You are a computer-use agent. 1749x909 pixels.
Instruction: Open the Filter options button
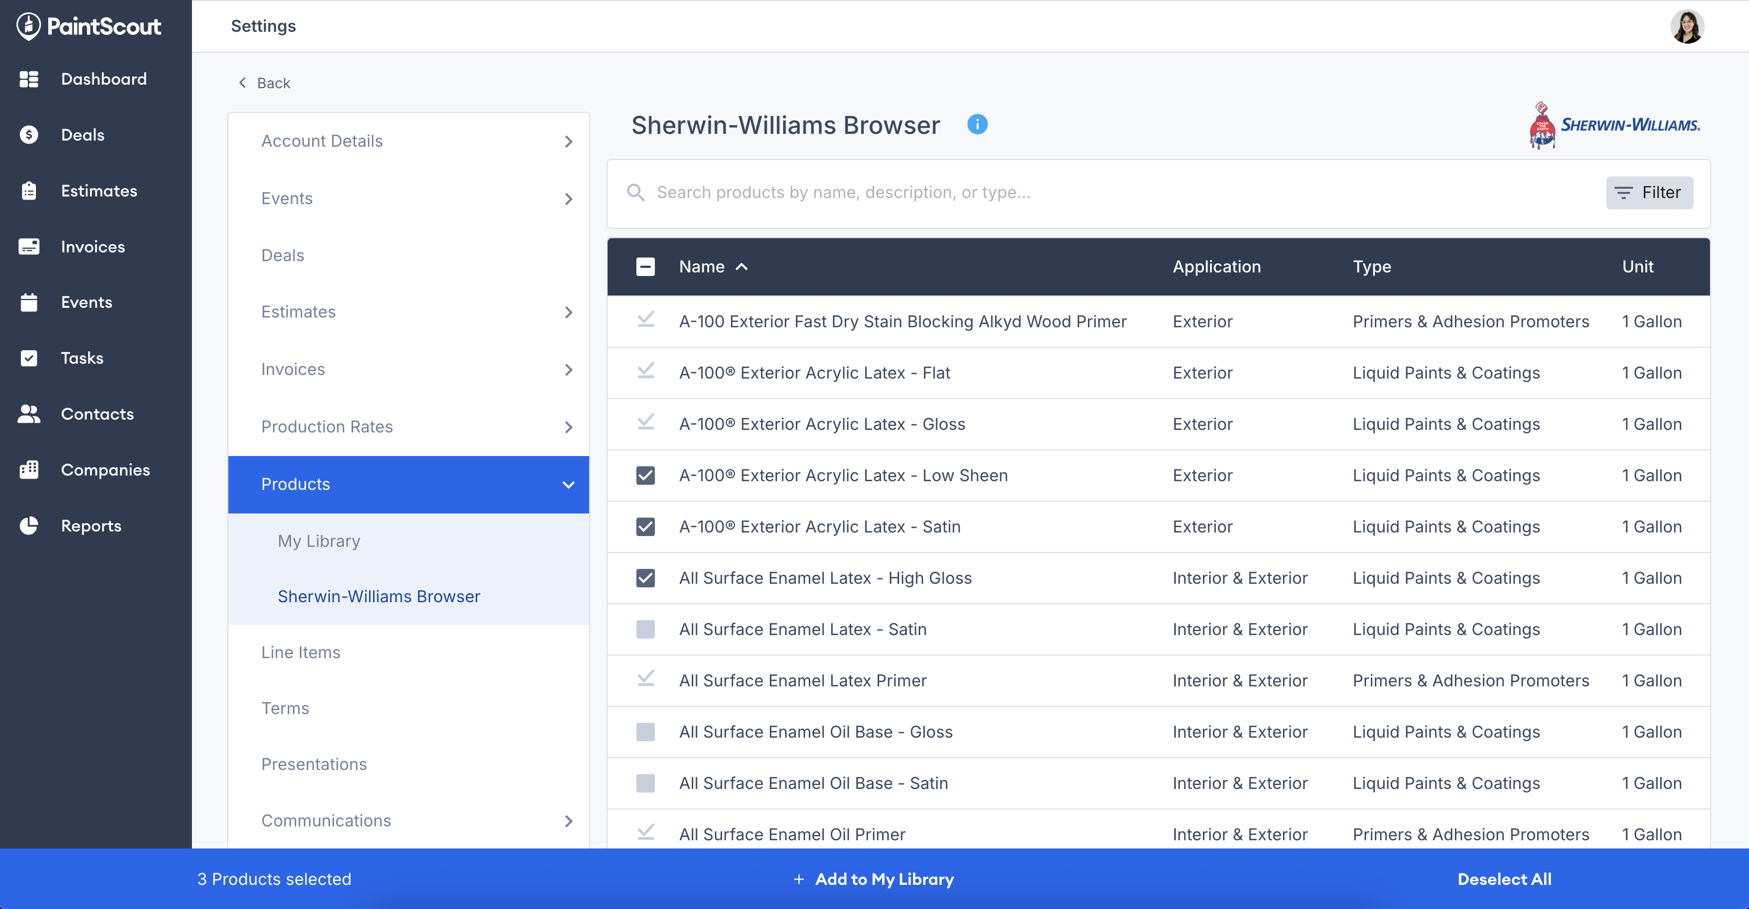1649,193
